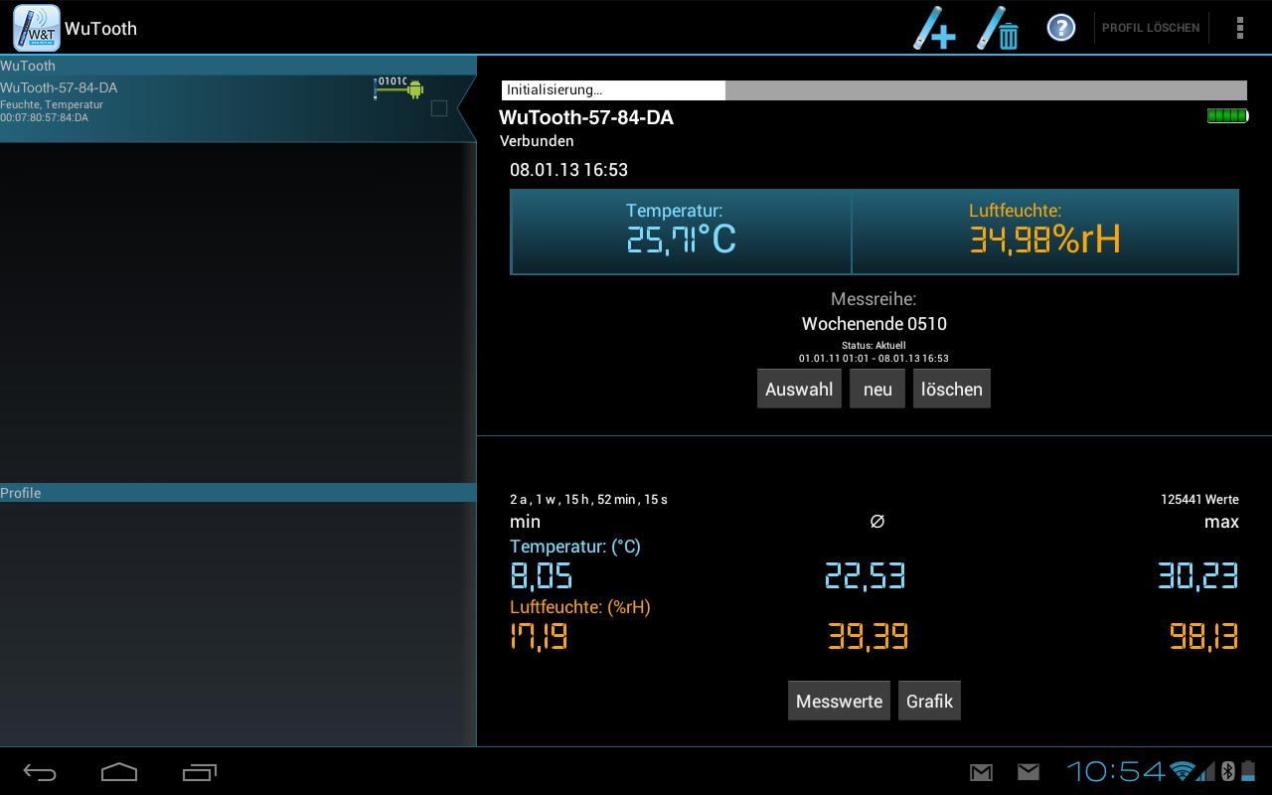Open the overflow menu with three dots

(1239, 28)
